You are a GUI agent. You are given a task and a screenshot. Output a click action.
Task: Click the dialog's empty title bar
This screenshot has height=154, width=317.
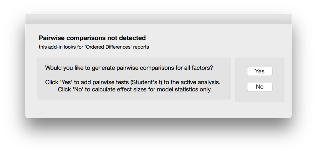tap(158, 20)
